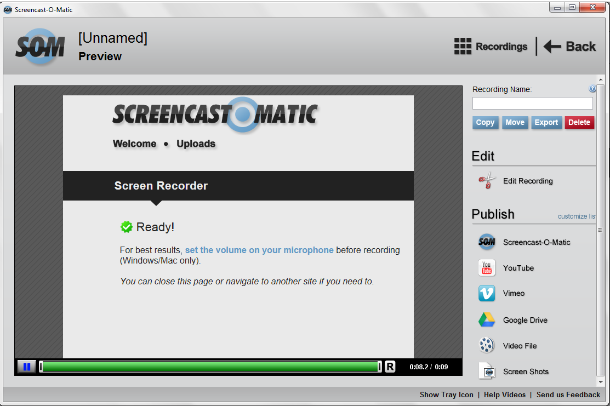Click the Video File film reel icon
The height and width of the screenshot is (406, 610).
(487, 345)
